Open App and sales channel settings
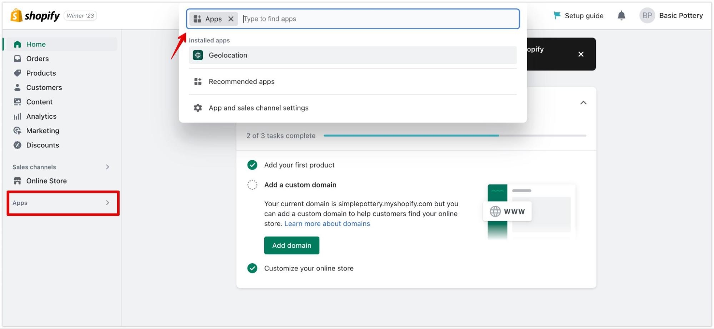714x329 pixels. tap(258, 108)
